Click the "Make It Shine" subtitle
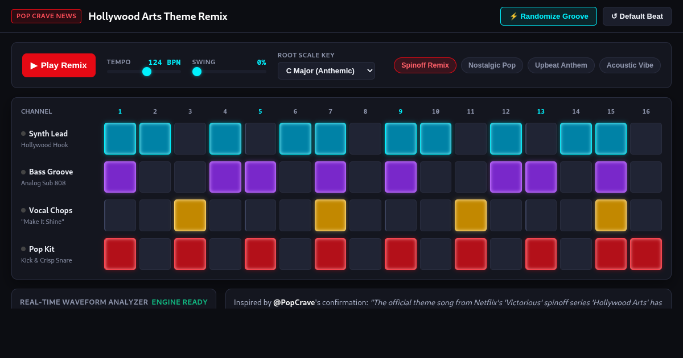The height and width of the screenshot is (358, 683). click(x=43, y=222)
